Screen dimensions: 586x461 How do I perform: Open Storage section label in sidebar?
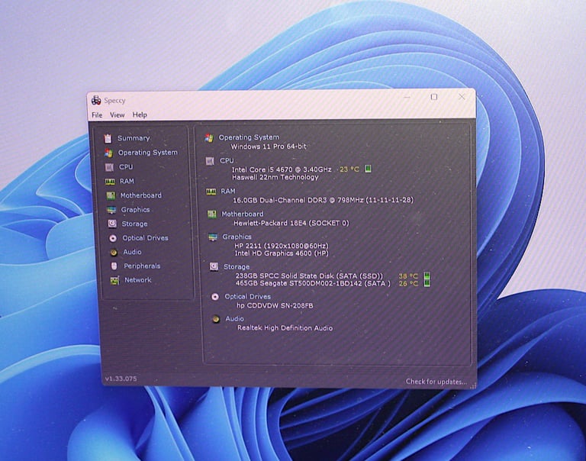(134, 224)
